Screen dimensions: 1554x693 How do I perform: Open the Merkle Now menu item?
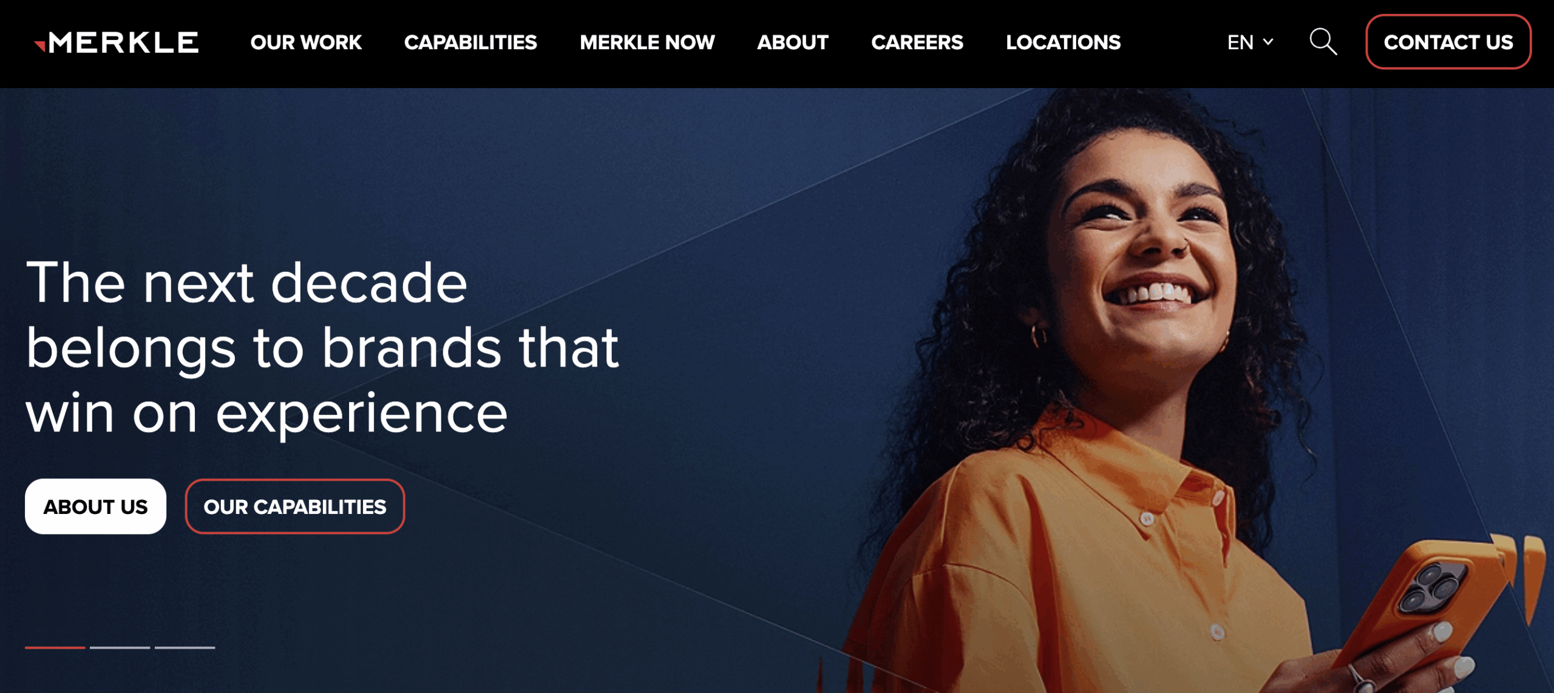pos(647,42)
